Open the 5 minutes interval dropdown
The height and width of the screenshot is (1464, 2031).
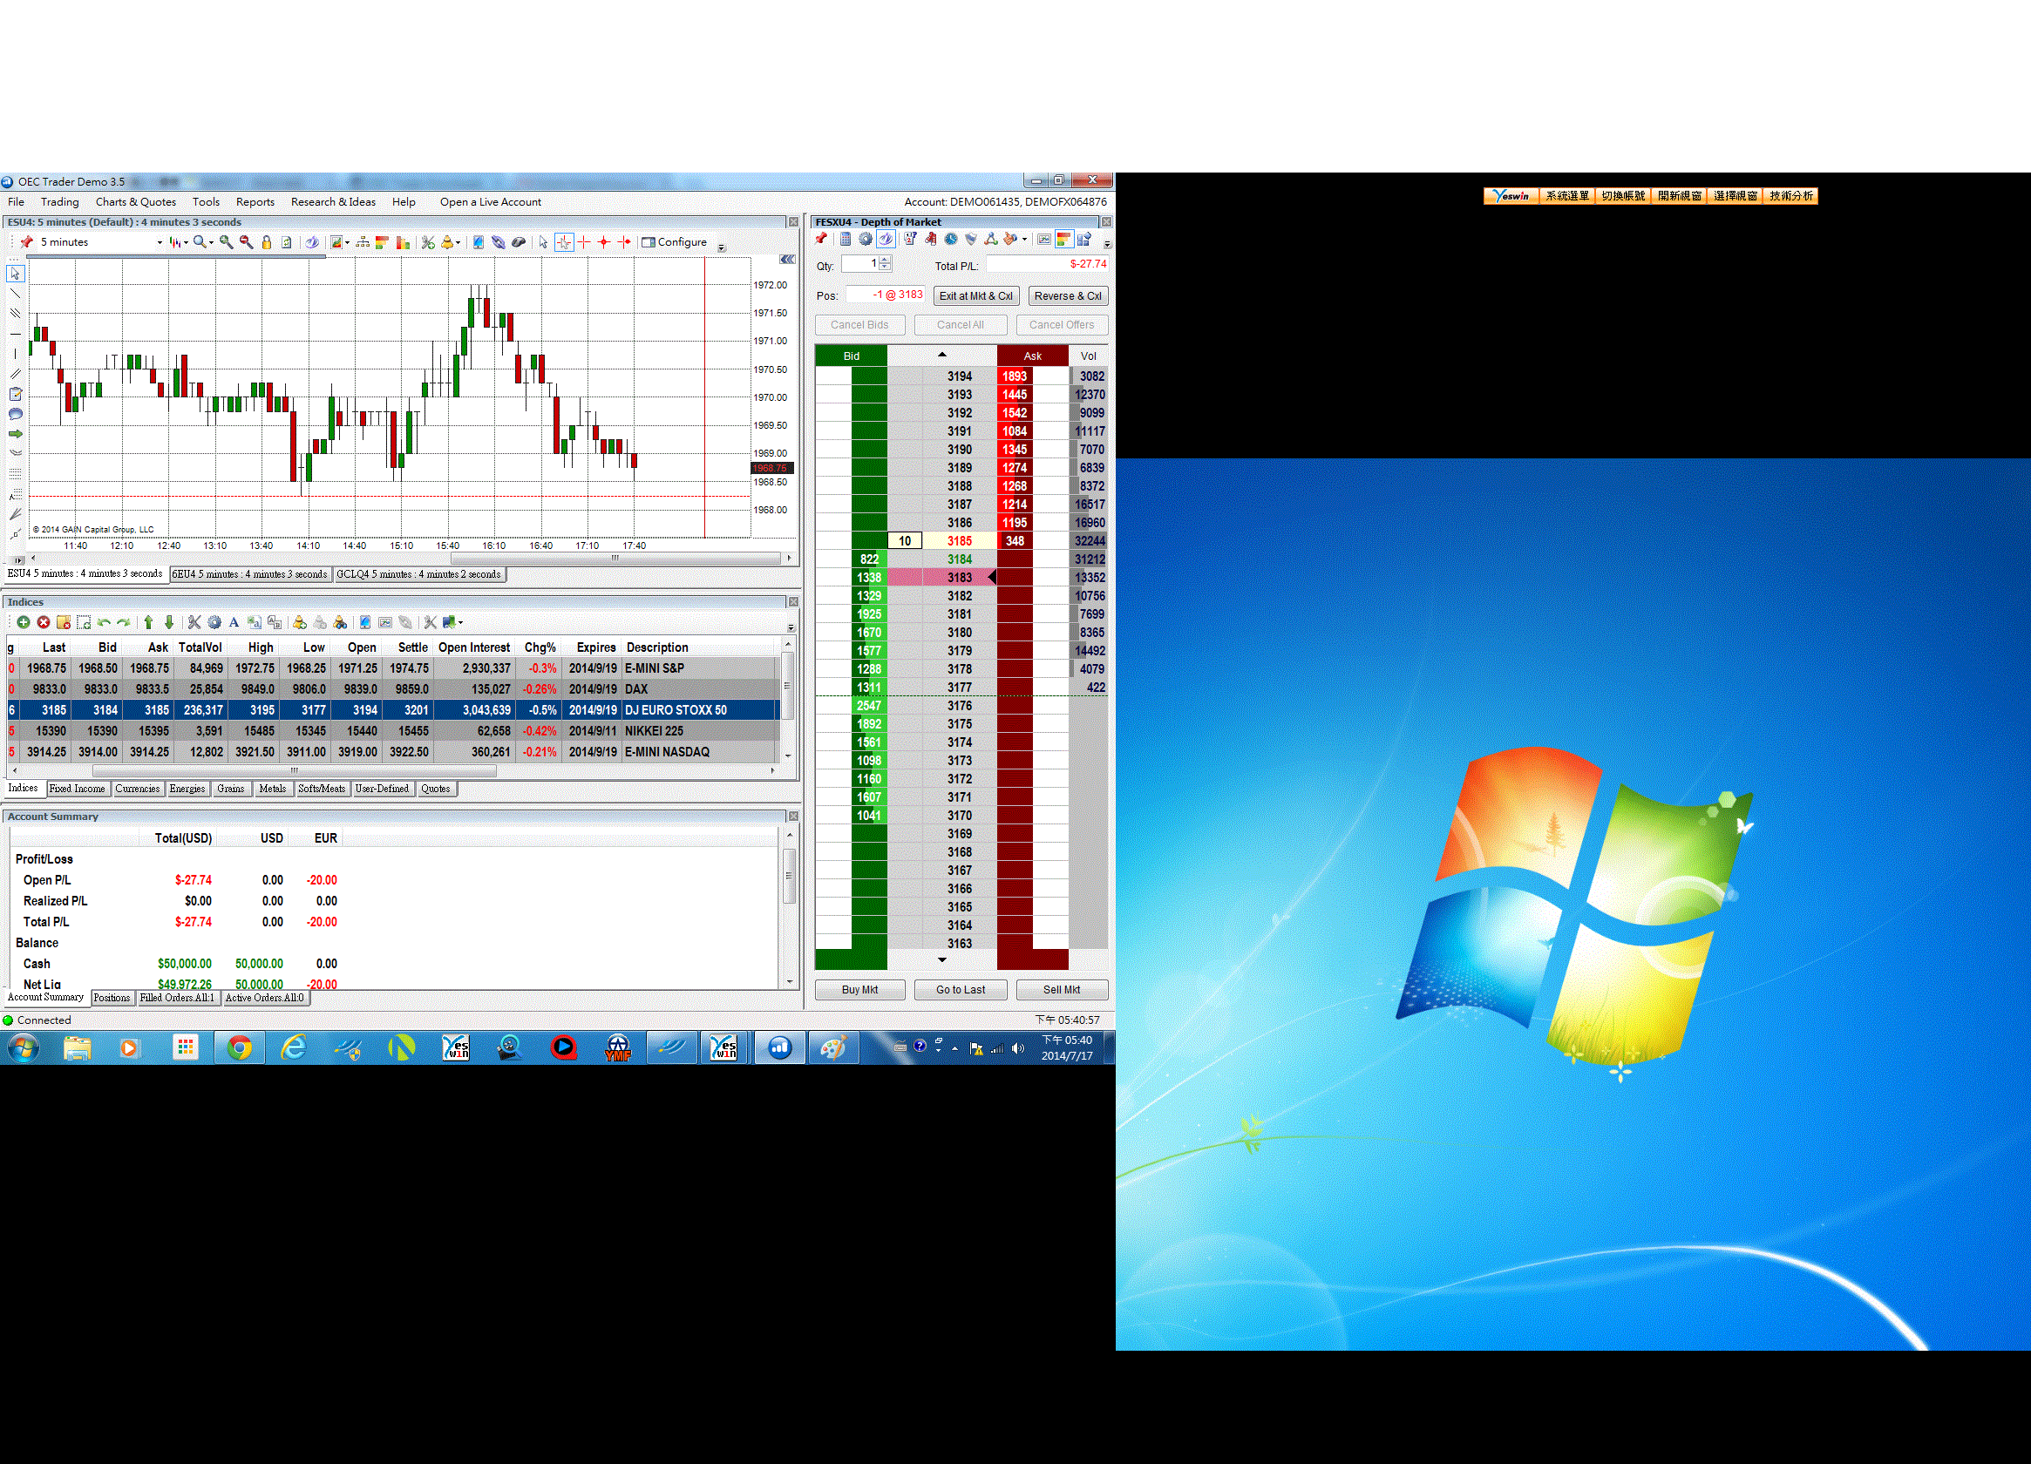click(x=160, y=242)
